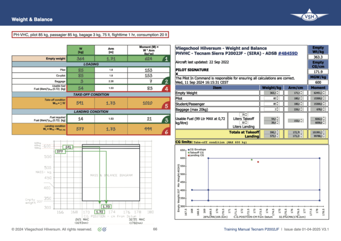Click the timestamp 'Wed, 11 Sep 2024 16:15:31 CEST'
The height and width of the screenshot is (241, 341).
point(202,82)
